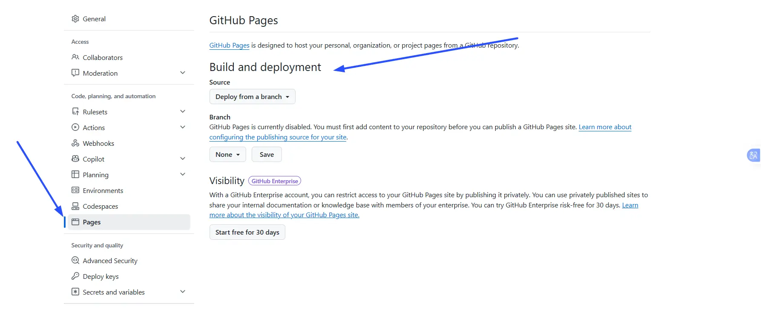Expand the Secrets and variables chevron
This screenshot has height=309, width=761.
(x=183, y=292)
